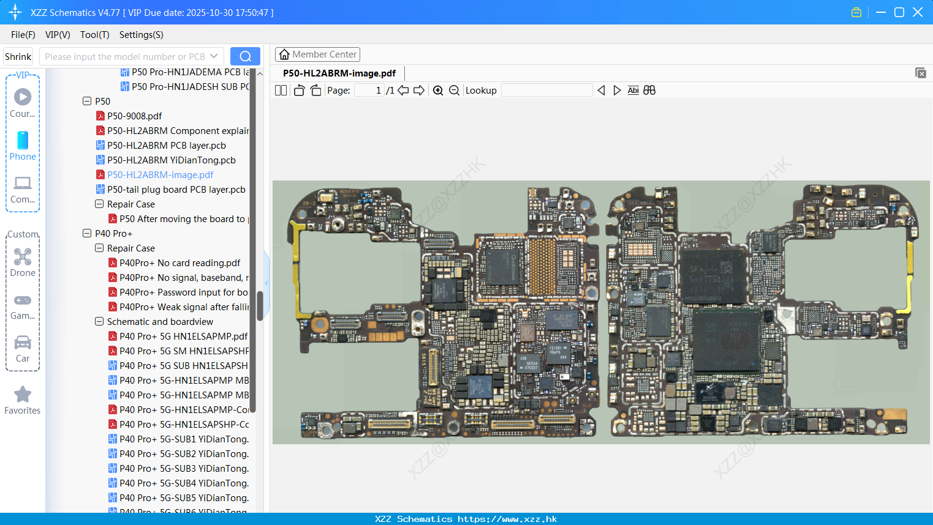This screenshot has width=933, height=525.
Task: Collapse the Repair Case folder under P50
Action: coord(99,204)
